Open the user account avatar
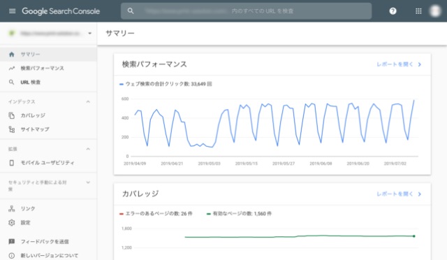Image resolution: width=447 pixels, height=260 pixels. click(x=435, y=11)
